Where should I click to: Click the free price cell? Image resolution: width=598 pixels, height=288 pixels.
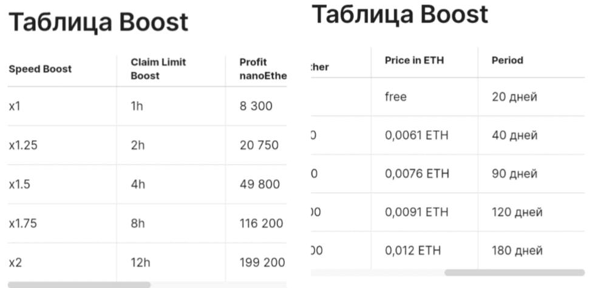396,97
